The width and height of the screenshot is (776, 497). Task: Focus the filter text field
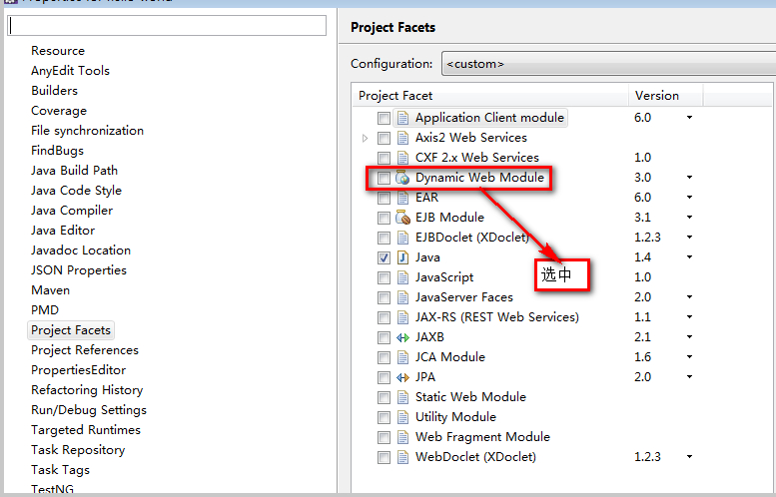(x=168, y=25)
